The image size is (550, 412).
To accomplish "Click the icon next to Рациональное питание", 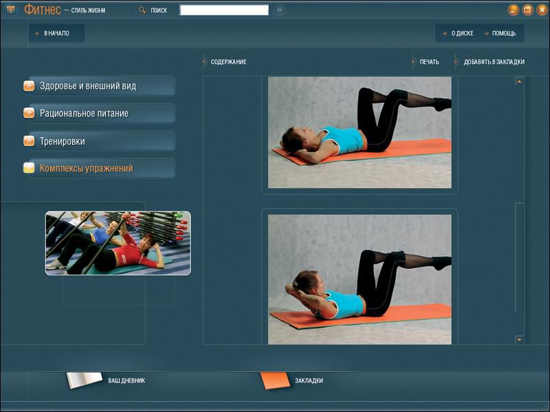I will pyautogui.click(x=29, y=113).
